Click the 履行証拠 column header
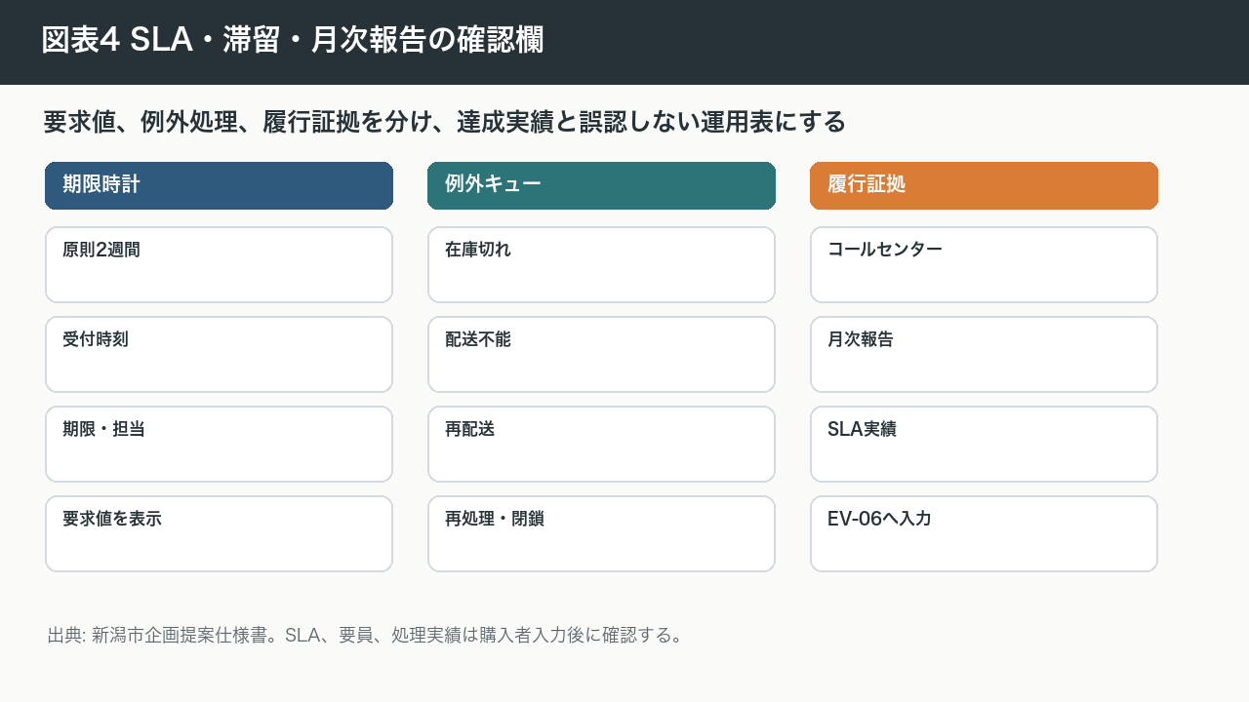This screenshot has height=702, width=1249. [x=984, y=185]
